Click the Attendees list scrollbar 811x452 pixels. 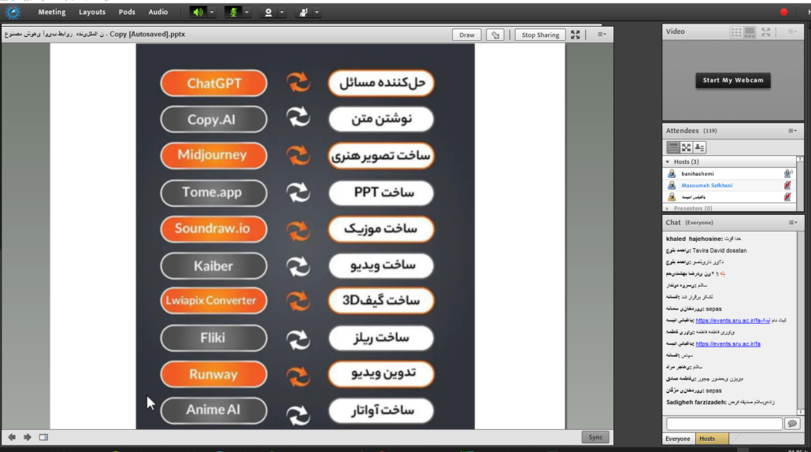click(x=801, y=183)
